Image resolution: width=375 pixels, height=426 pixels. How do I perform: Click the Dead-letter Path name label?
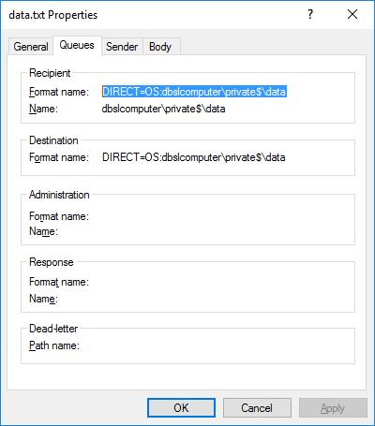click(x=54, y=345)
